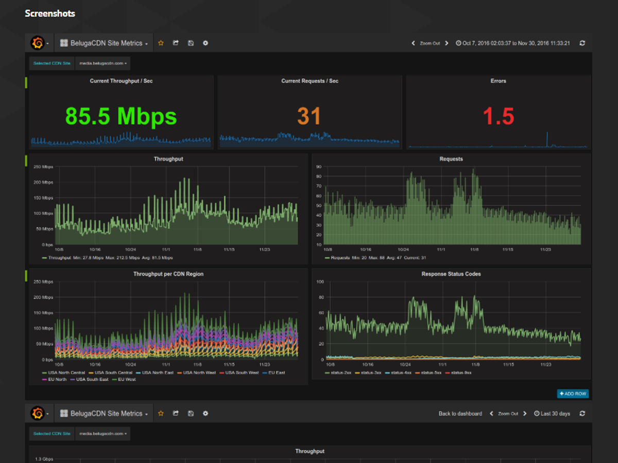Refresh dashboard beside the Oct 7 time range
618x463 pixels.
point(582,43)
